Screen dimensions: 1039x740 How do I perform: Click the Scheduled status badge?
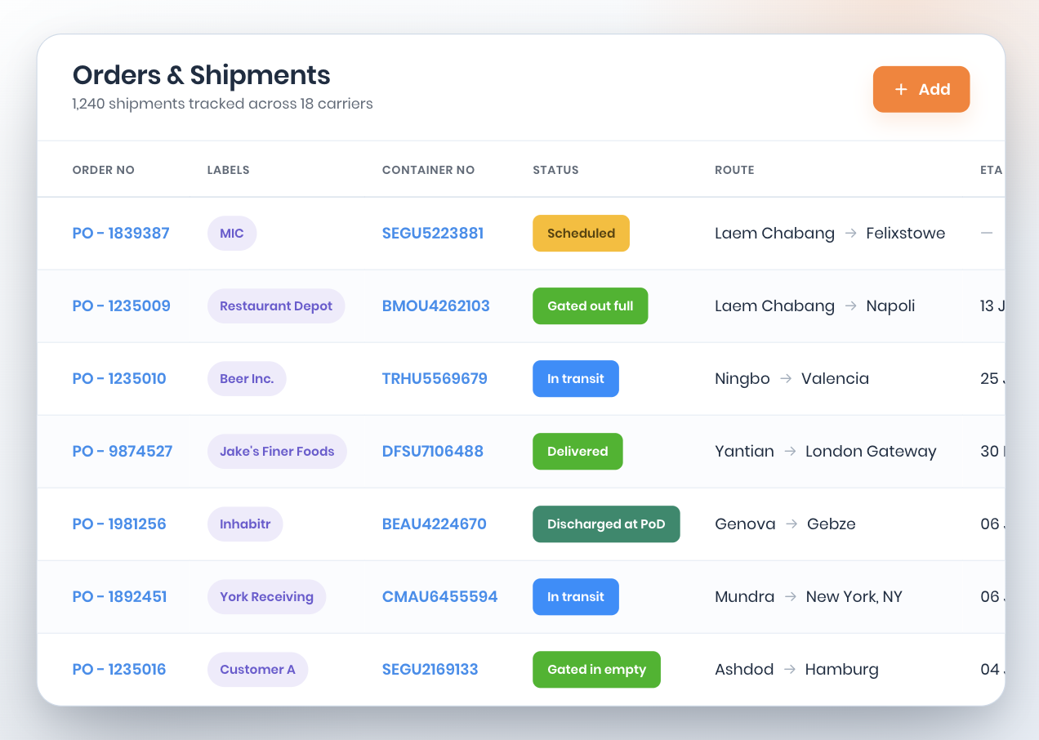pos(581,234)
